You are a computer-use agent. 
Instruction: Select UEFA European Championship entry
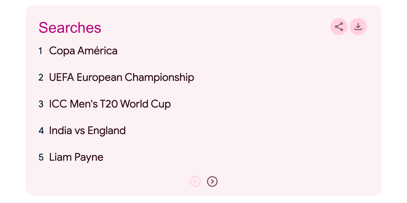pyautogui.click(x=121, y=77)
